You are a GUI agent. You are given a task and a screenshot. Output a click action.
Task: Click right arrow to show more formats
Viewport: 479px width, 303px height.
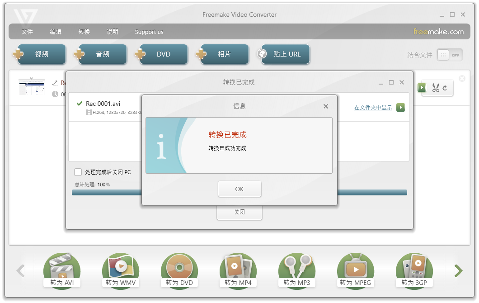(458, 270)
